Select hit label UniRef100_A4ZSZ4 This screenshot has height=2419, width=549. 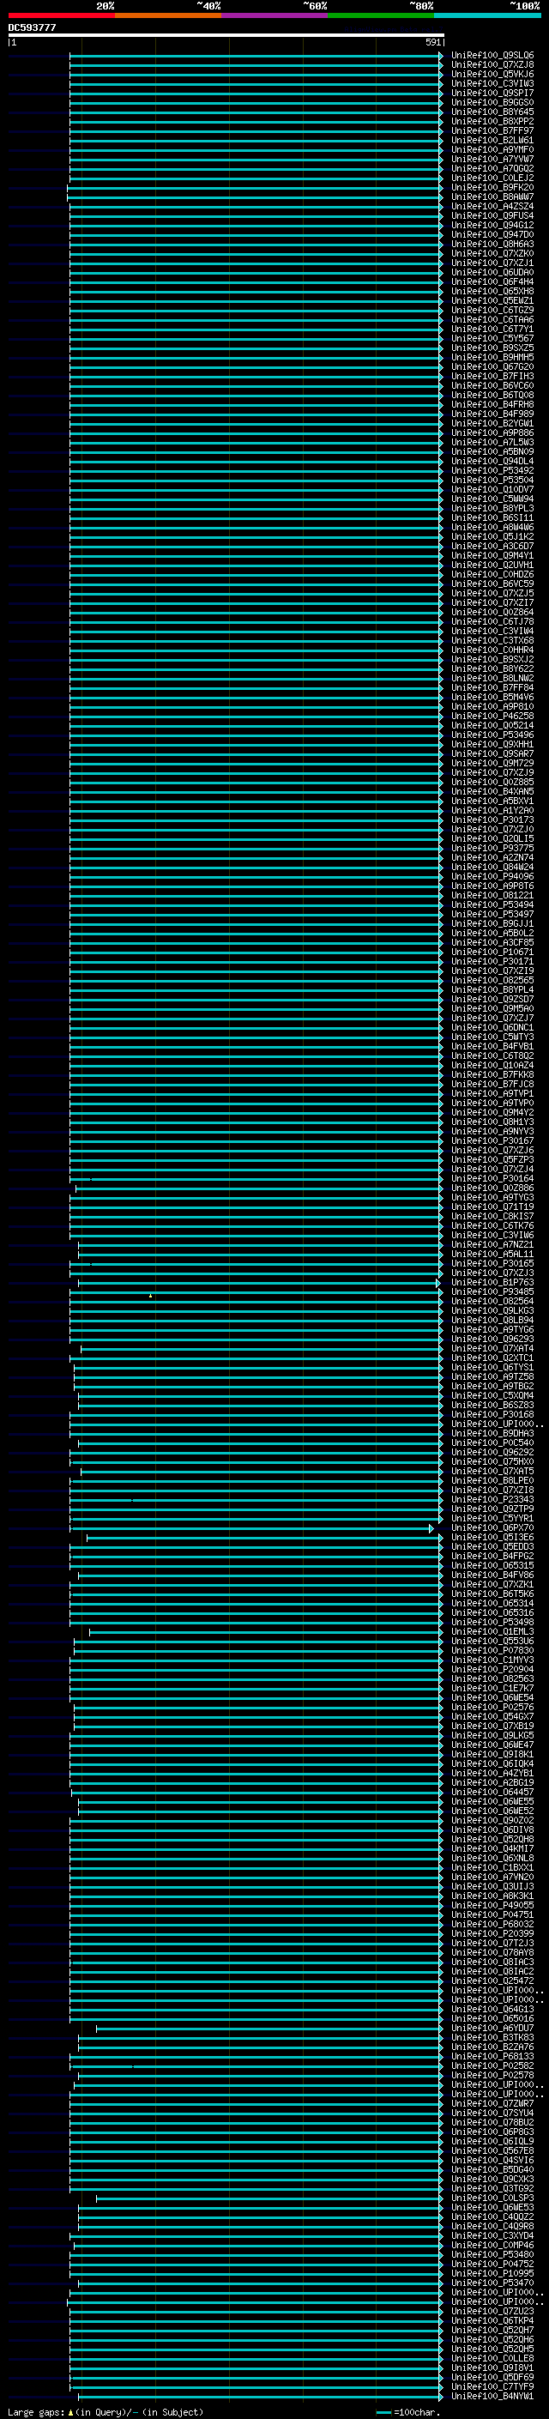coord(492,207)
